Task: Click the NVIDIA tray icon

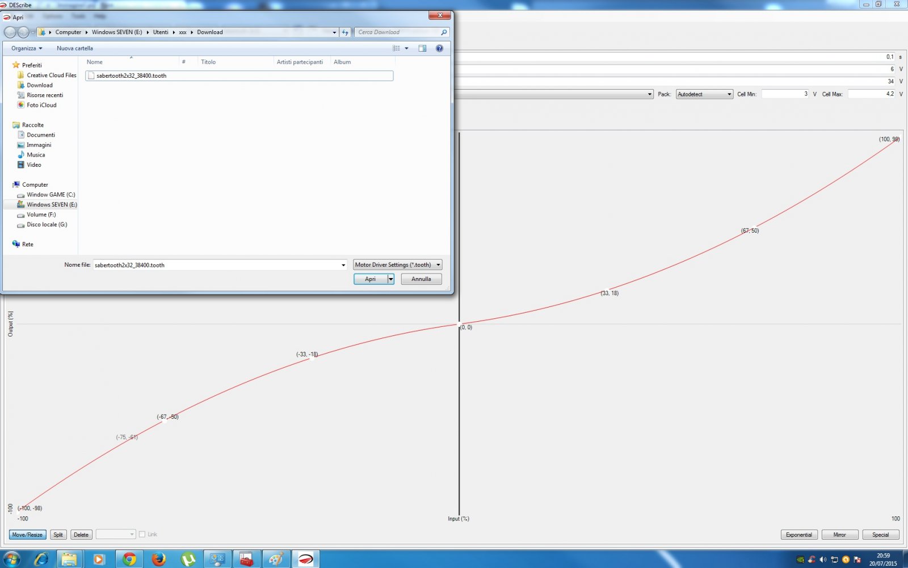Action: click(x=800, y=559)
